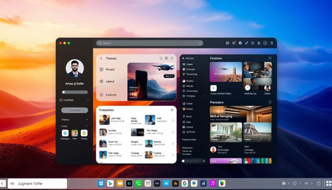Open the star favorites icon in toolbar
Viewport: 332px width, 190px height.
tap(259, 43)
